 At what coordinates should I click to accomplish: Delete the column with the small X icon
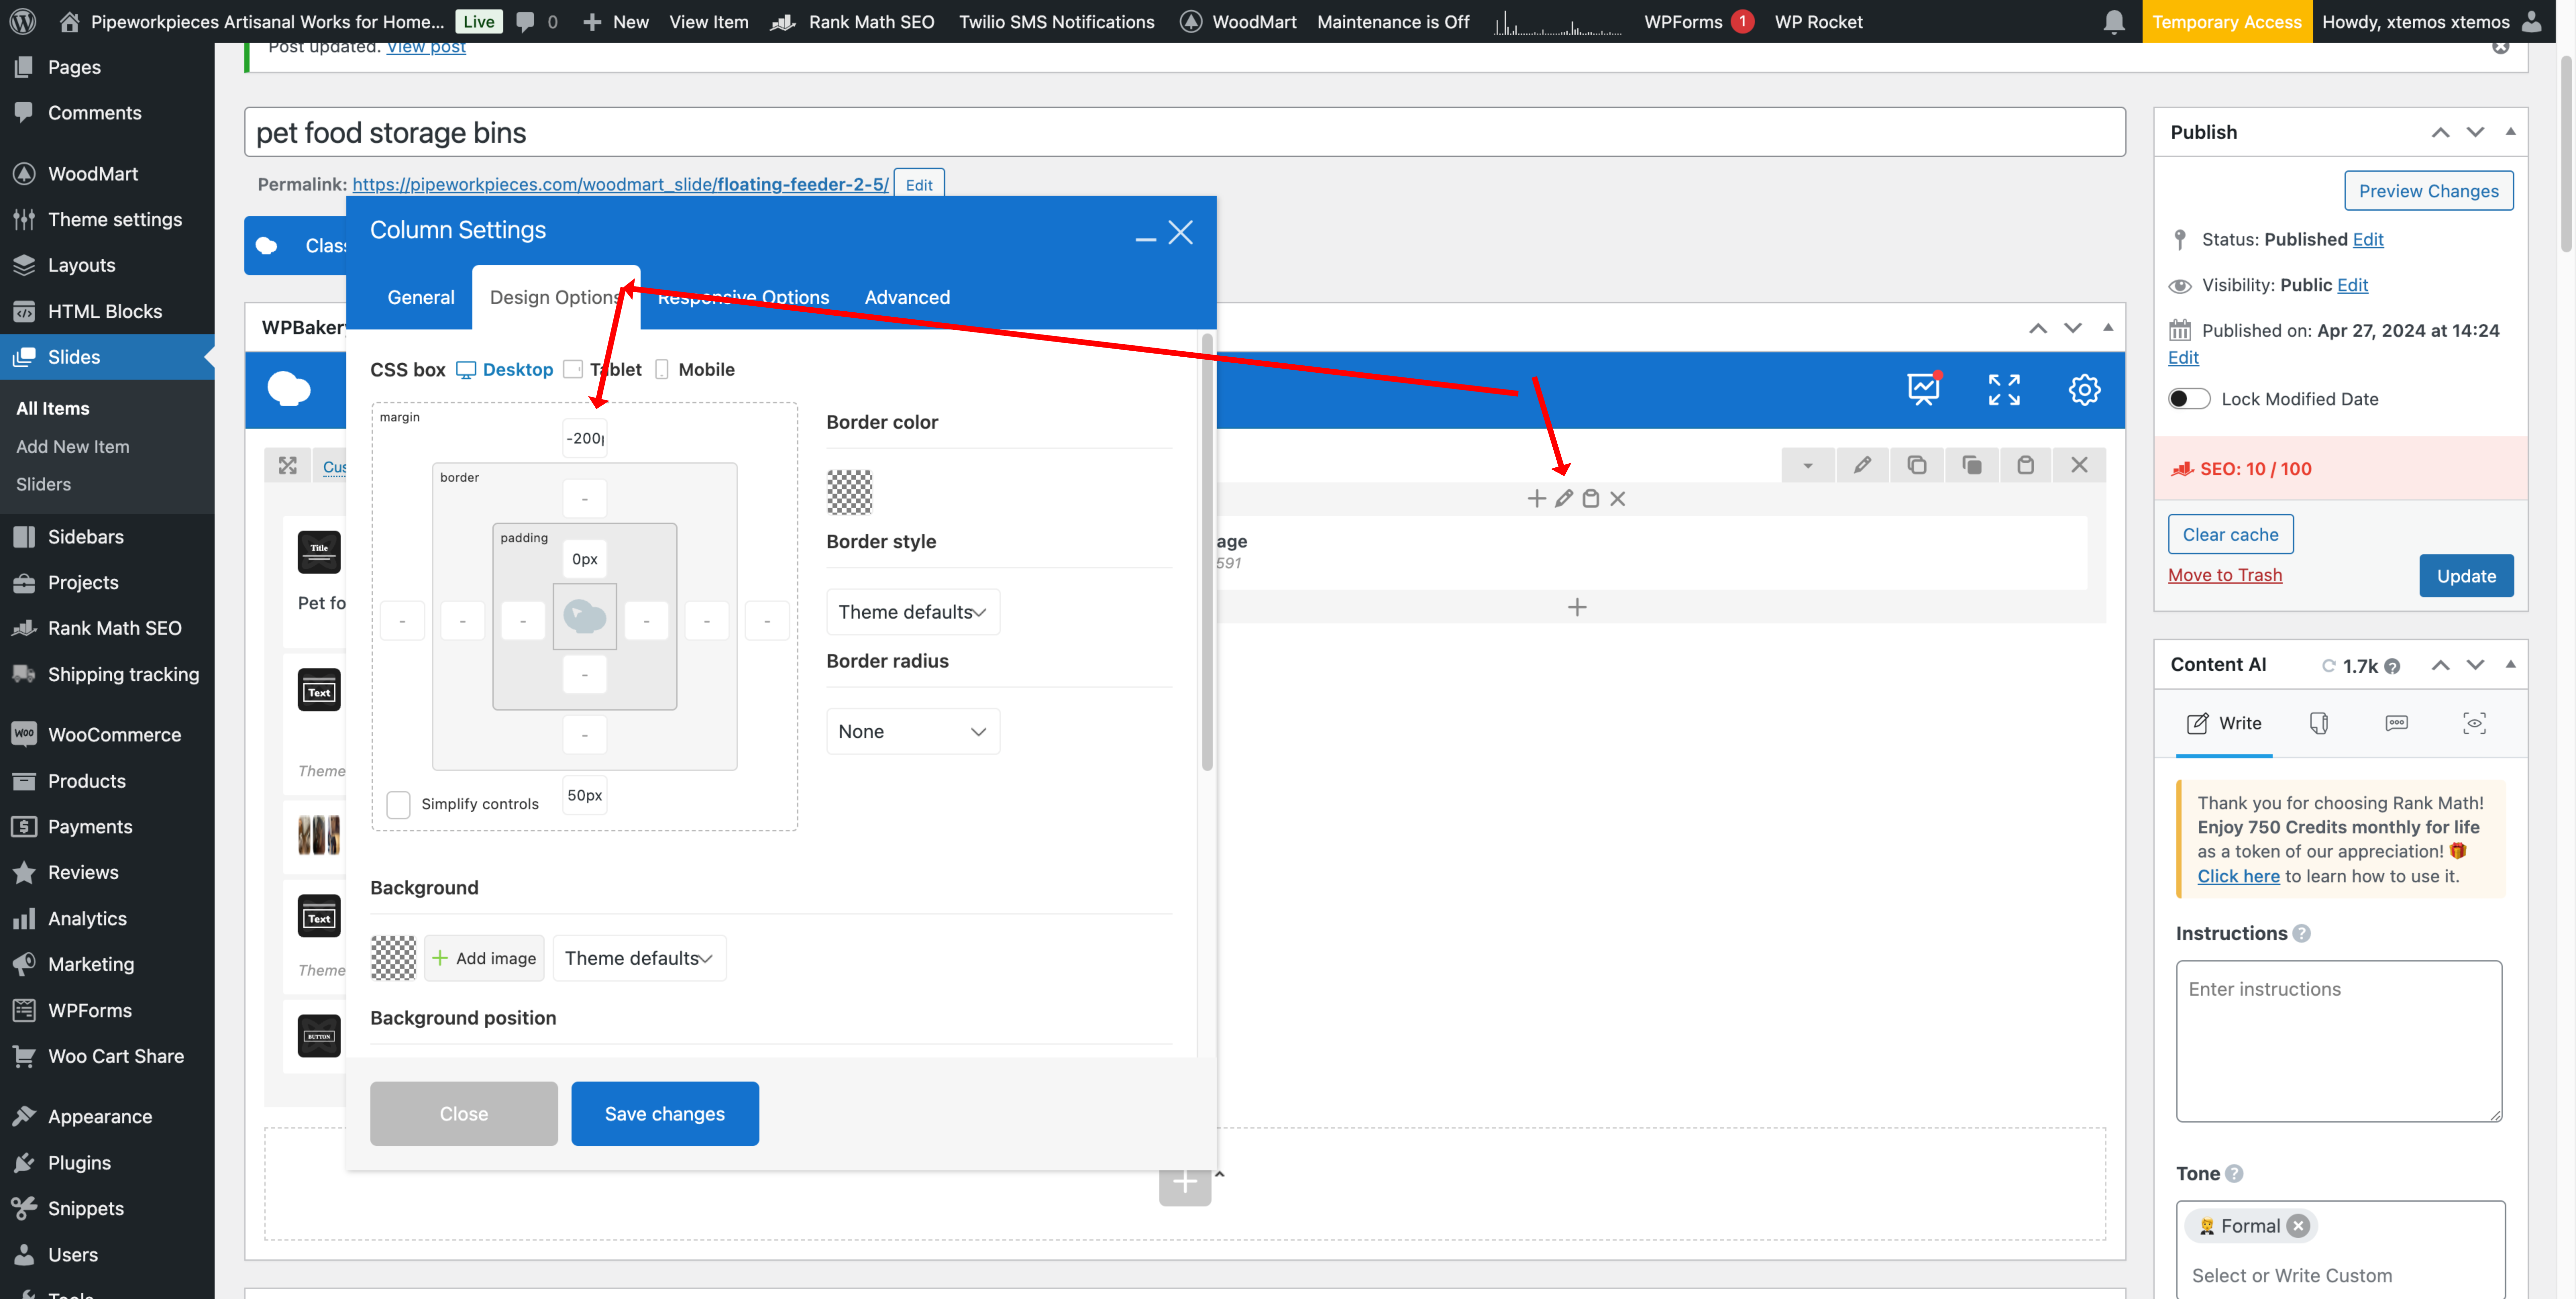[x=1618, y=499]
